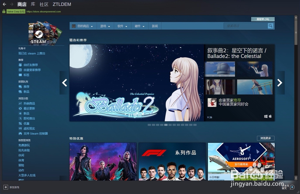Go forward with the forward arrow
This screenshot has height=194, width=300.
pyautogui.click(x=12, y=4)
